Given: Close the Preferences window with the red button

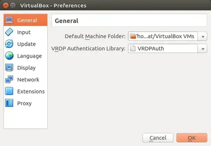Looking at the screenshot, I should [5, 5].
